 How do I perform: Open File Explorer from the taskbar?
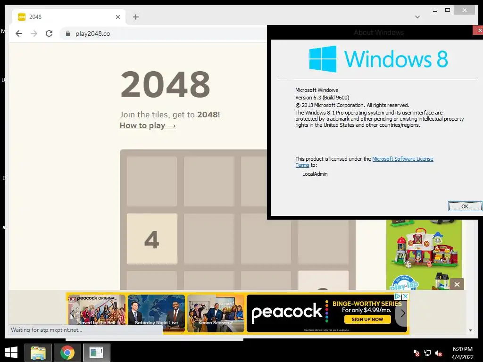point(38,353)
